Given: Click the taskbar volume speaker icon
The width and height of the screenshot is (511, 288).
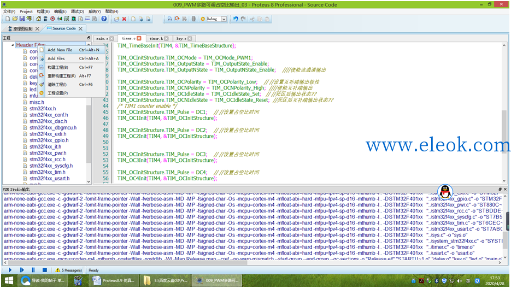Looking at the screenshot, I should (460, 281).
